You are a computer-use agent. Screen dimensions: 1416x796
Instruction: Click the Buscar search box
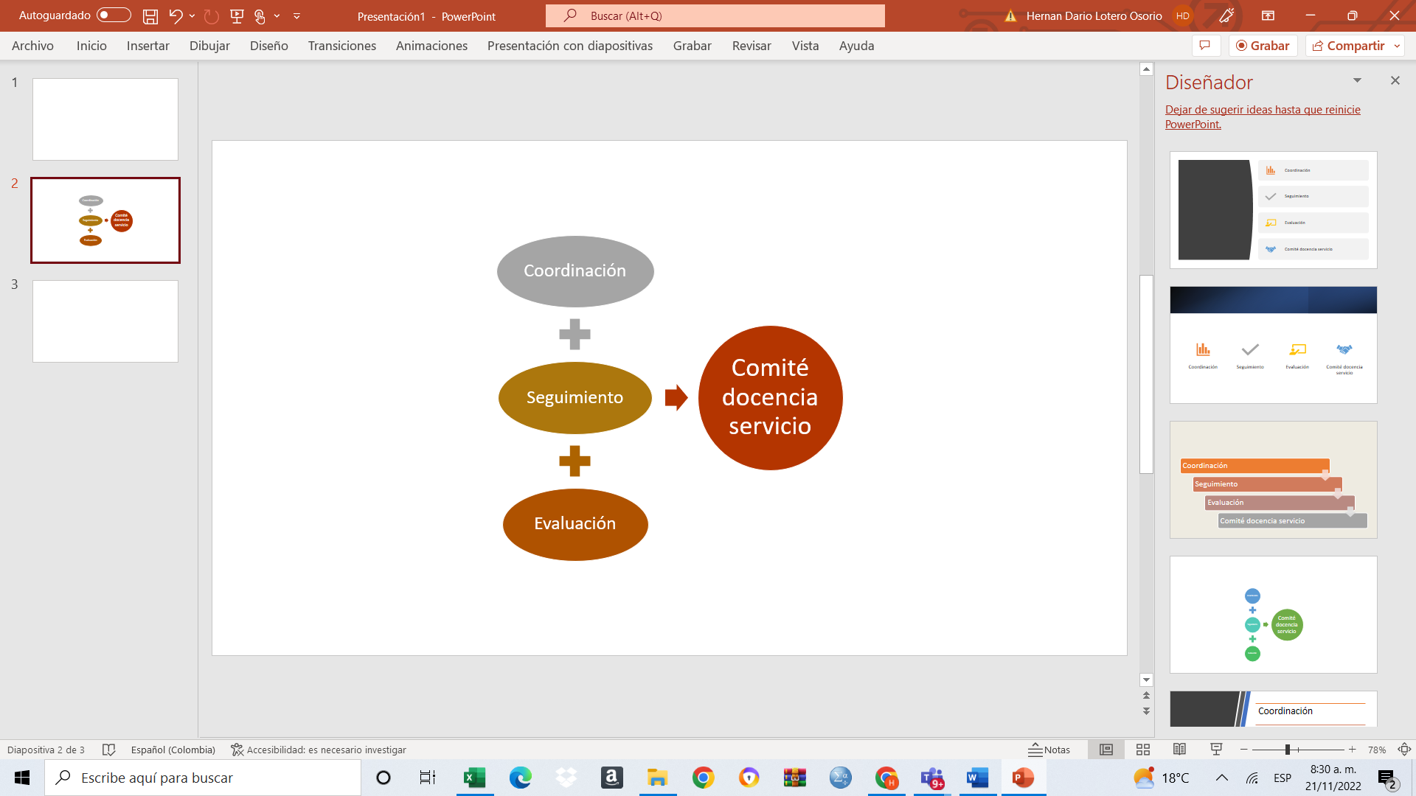pyautogui.click(x=715, y=15)
